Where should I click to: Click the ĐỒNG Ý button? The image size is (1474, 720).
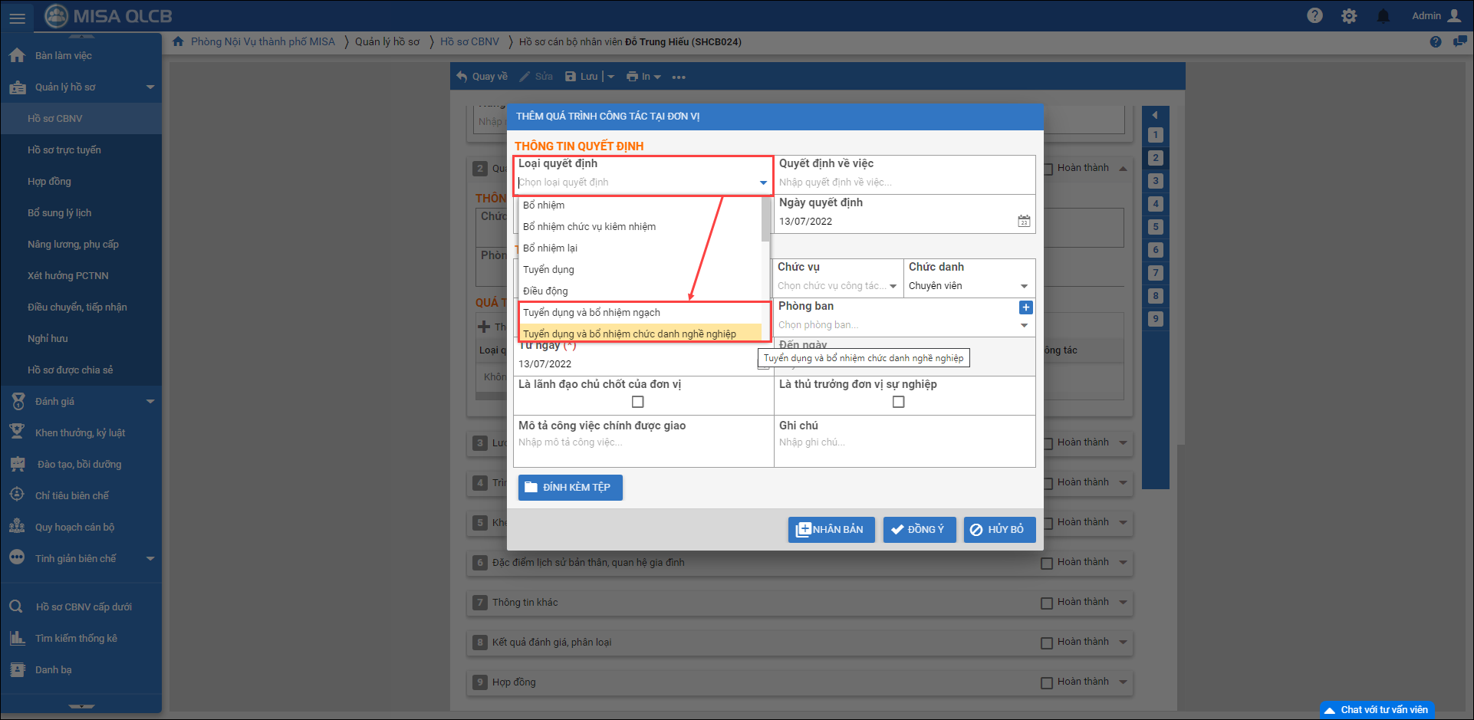click(919, 530)
